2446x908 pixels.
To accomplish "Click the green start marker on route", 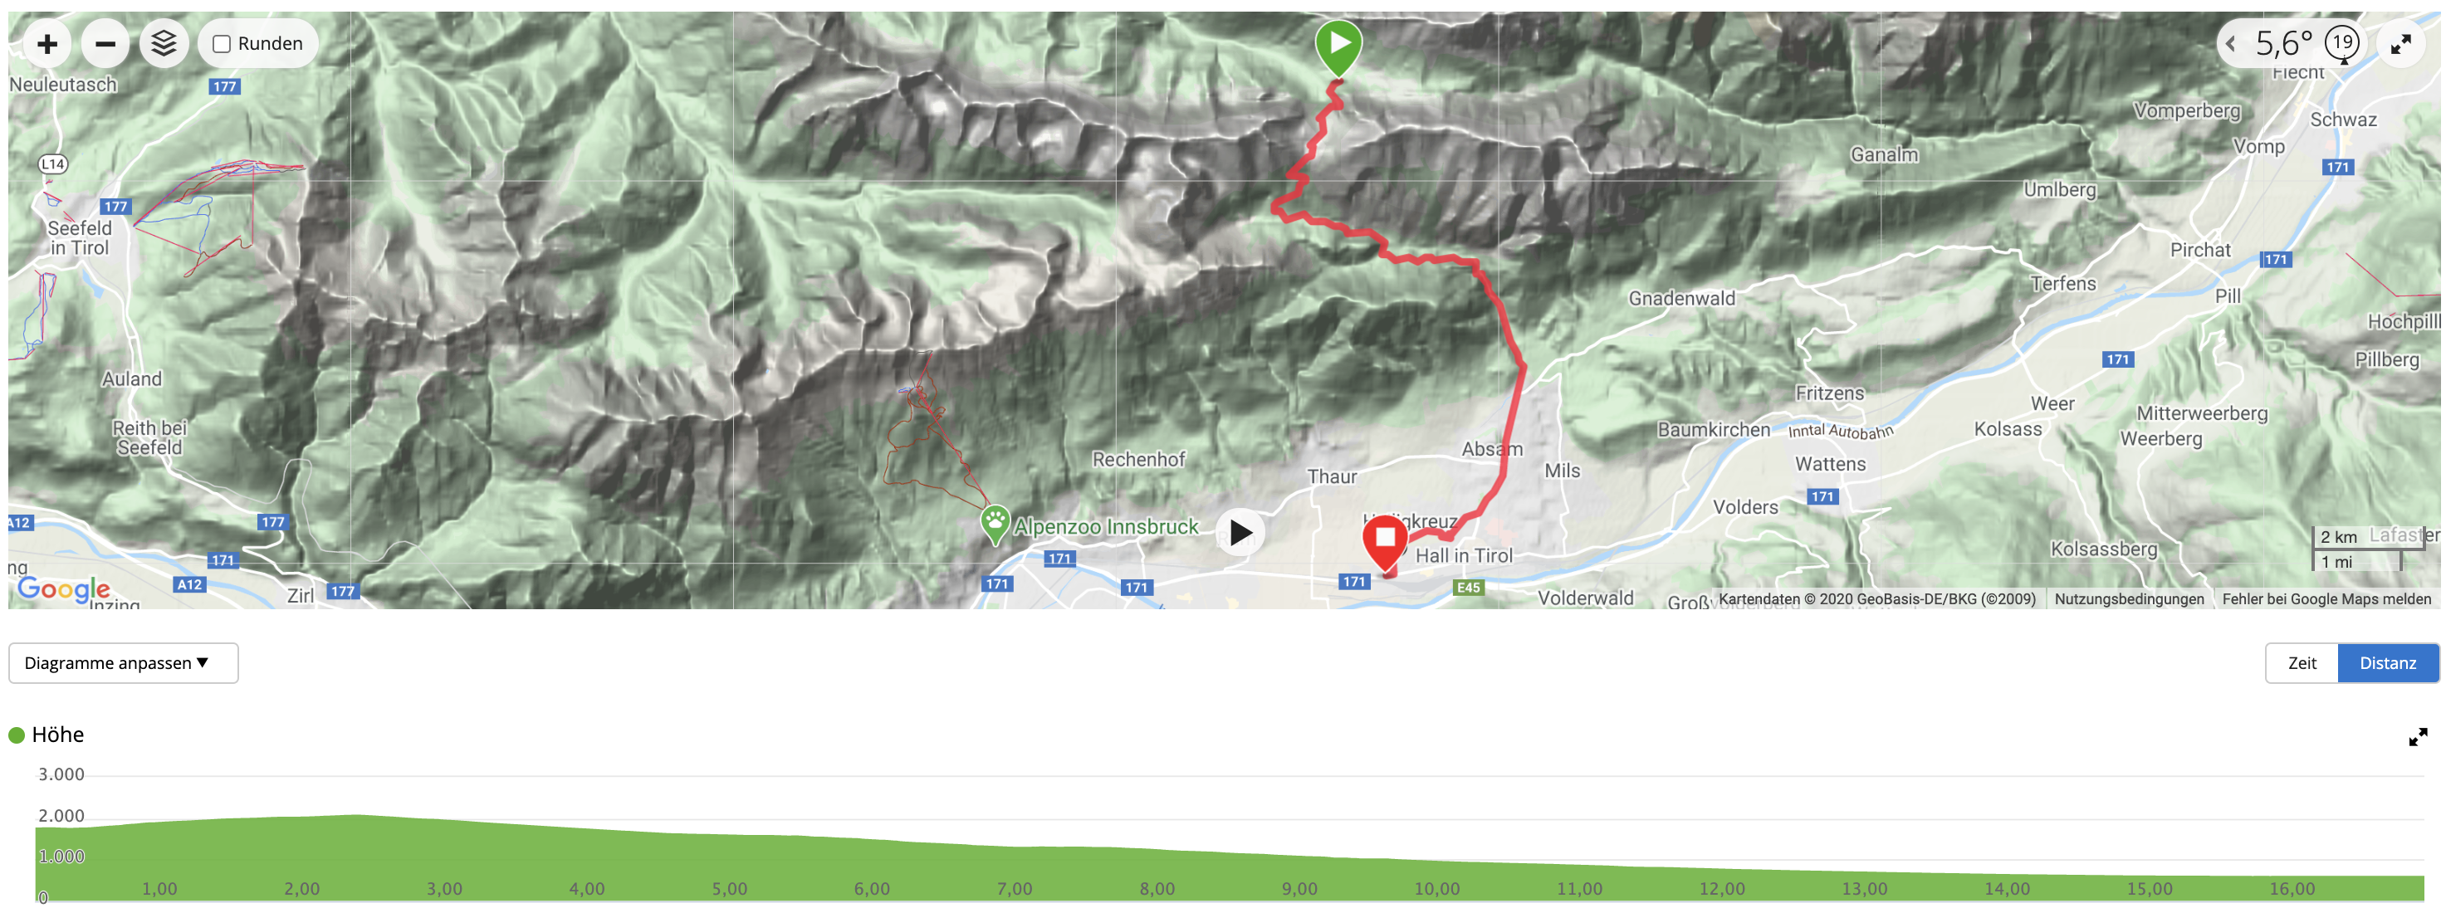I will point(1338,47).
